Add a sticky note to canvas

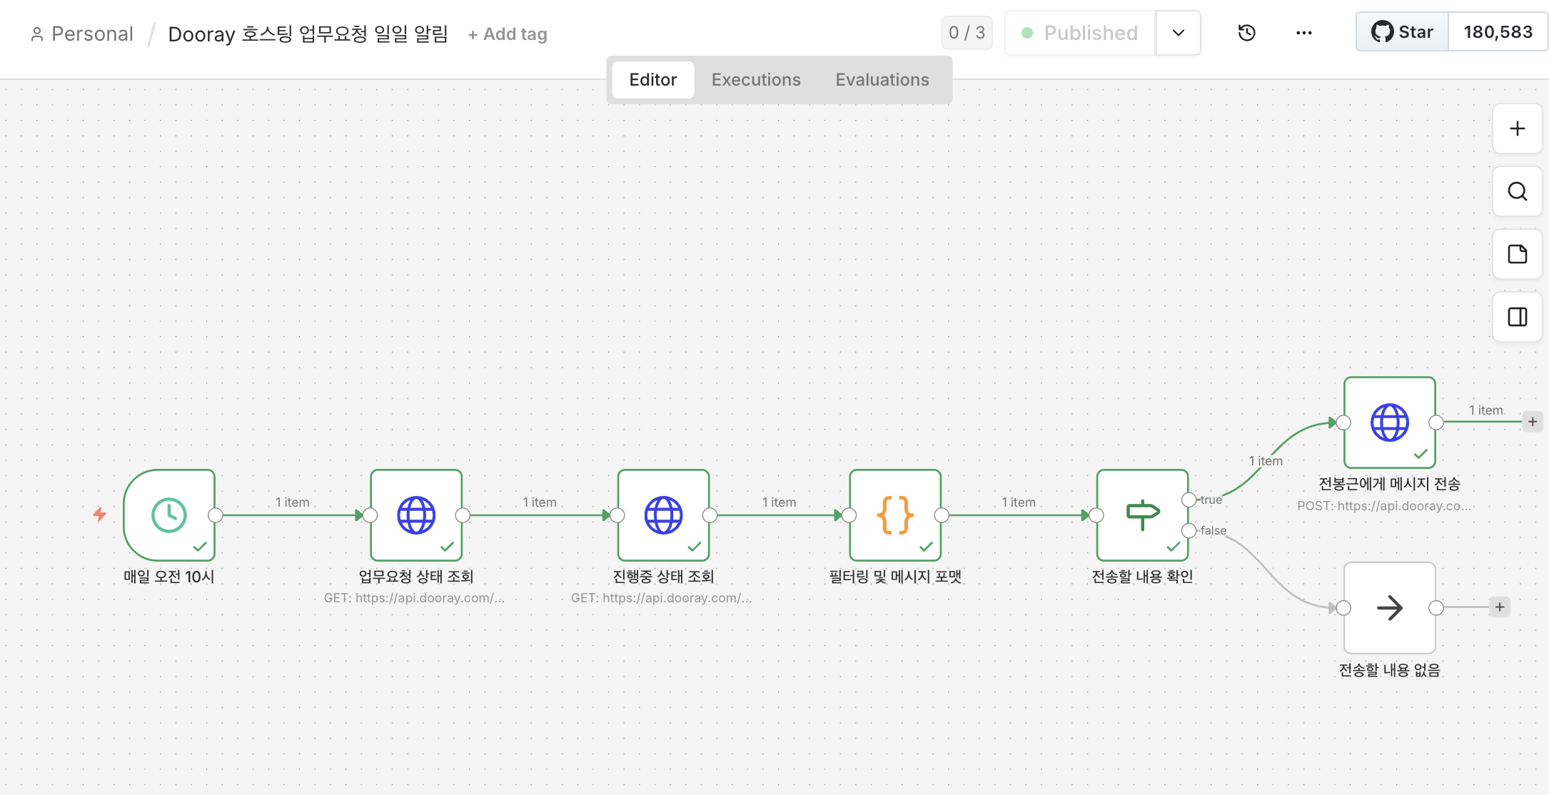(1517, 254)
